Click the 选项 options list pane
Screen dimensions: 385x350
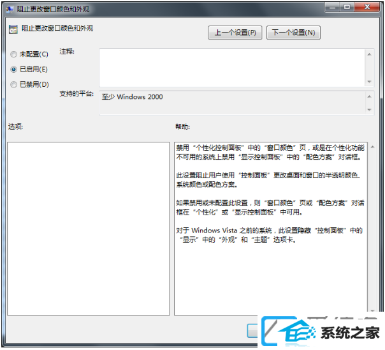click(89, 229)
